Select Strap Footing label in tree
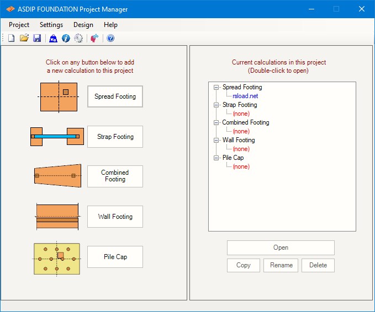Screen dimensions: 375x312 240,105
